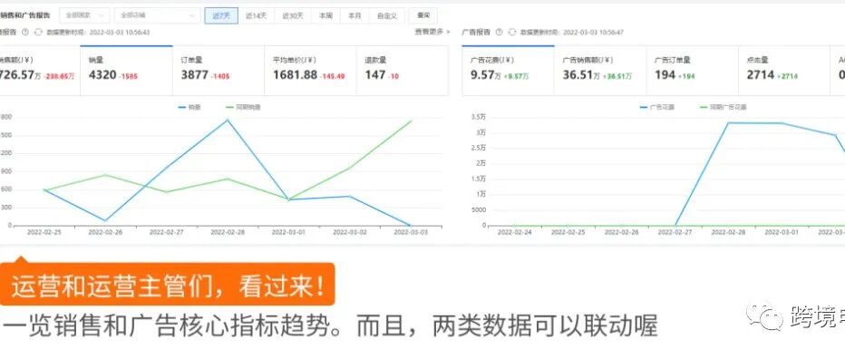
Task: Select the 本月 date range tab
Action: [355, 15]
